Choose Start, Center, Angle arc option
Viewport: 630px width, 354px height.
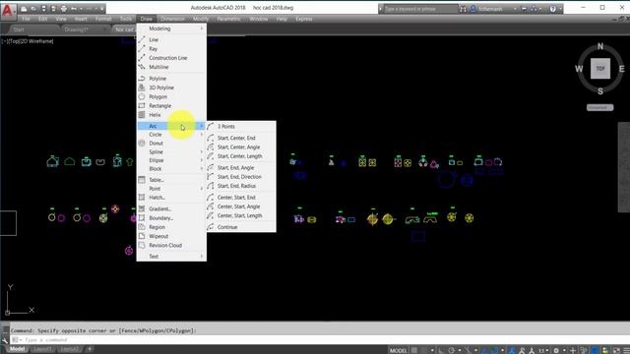coord(241,147)
